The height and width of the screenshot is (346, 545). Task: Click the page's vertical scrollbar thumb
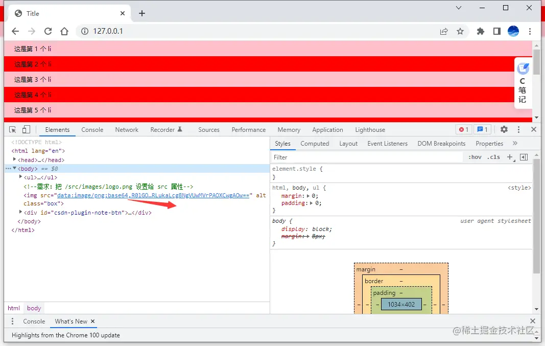pyautogui.click(x=536, y=62)
